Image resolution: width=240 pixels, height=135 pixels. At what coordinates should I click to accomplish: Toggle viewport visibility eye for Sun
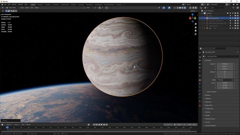coord(233,28)
